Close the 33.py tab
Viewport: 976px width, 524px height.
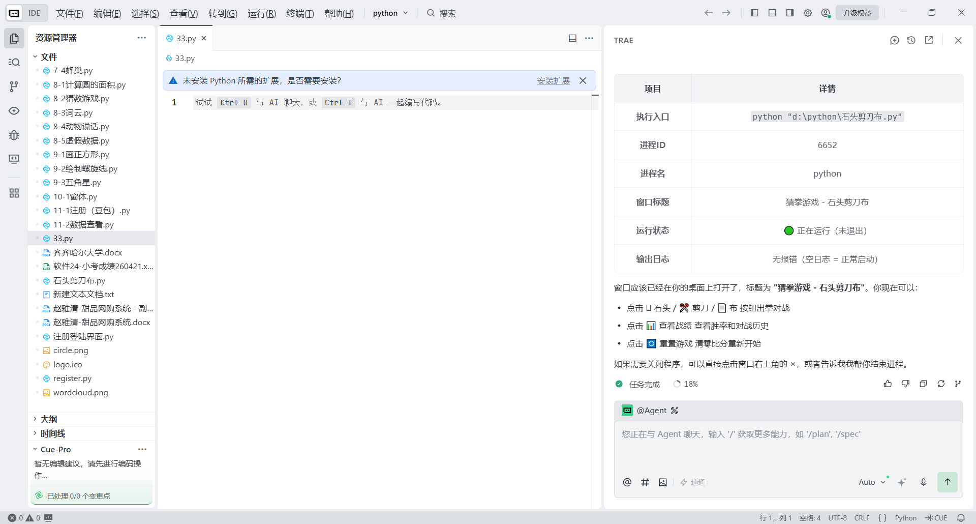tap(204, 38)
